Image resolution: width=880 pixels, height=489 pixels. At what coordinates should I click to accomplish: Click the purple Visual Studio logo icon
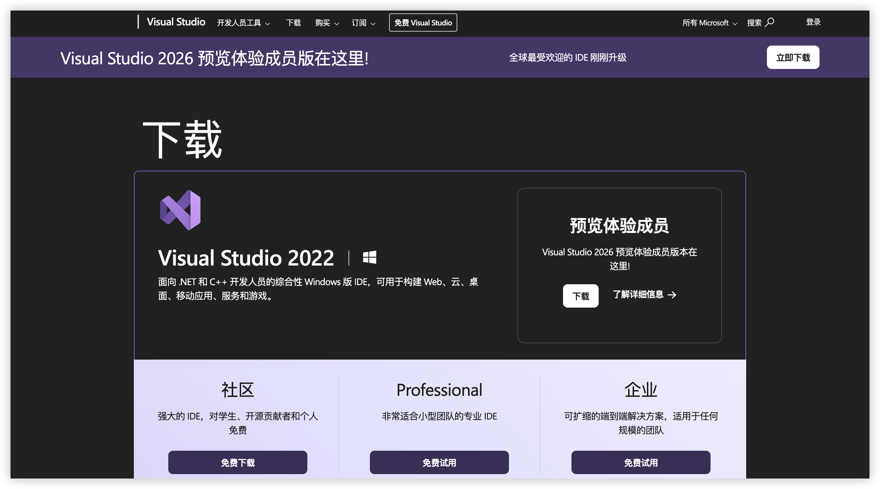pyautogui.click(x=180, y=210)
